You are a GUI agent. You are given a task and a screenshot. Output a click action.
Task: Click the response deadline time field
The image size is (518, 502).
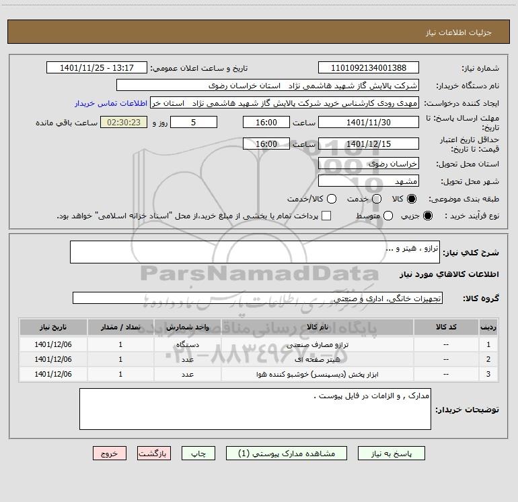point(266,123)
